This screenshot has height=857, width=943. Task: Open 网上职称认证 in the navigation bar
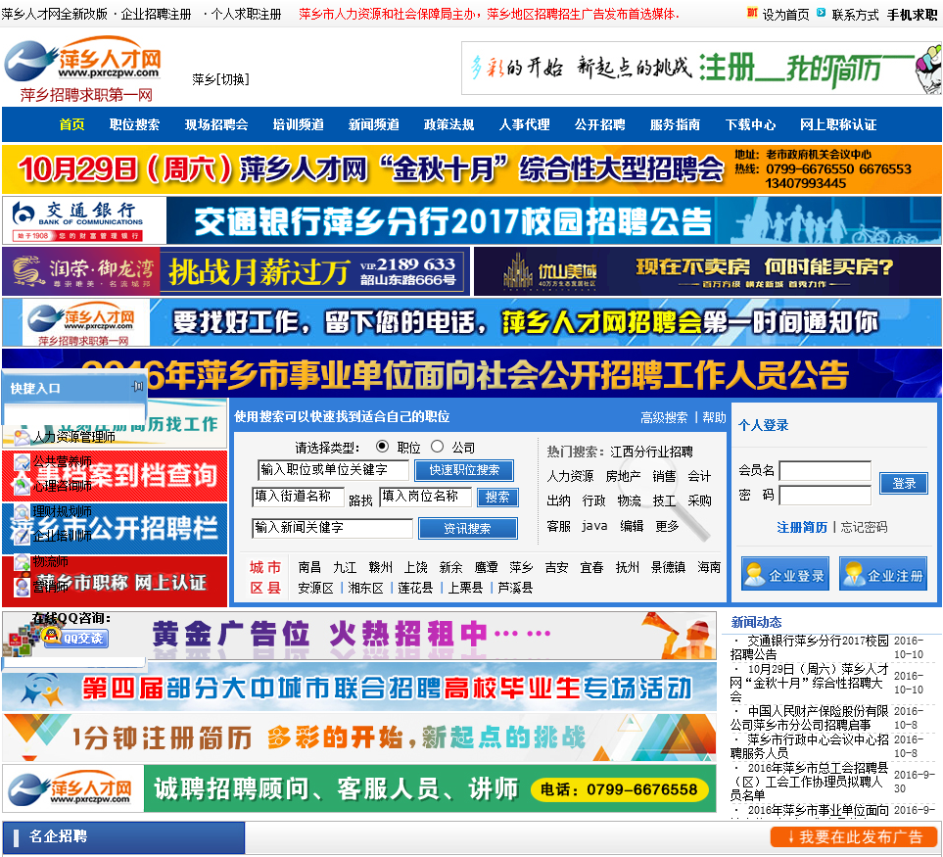tap(838, 124)
